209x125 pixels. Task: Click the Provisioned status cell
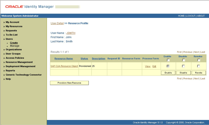click(x=85, y=66)
